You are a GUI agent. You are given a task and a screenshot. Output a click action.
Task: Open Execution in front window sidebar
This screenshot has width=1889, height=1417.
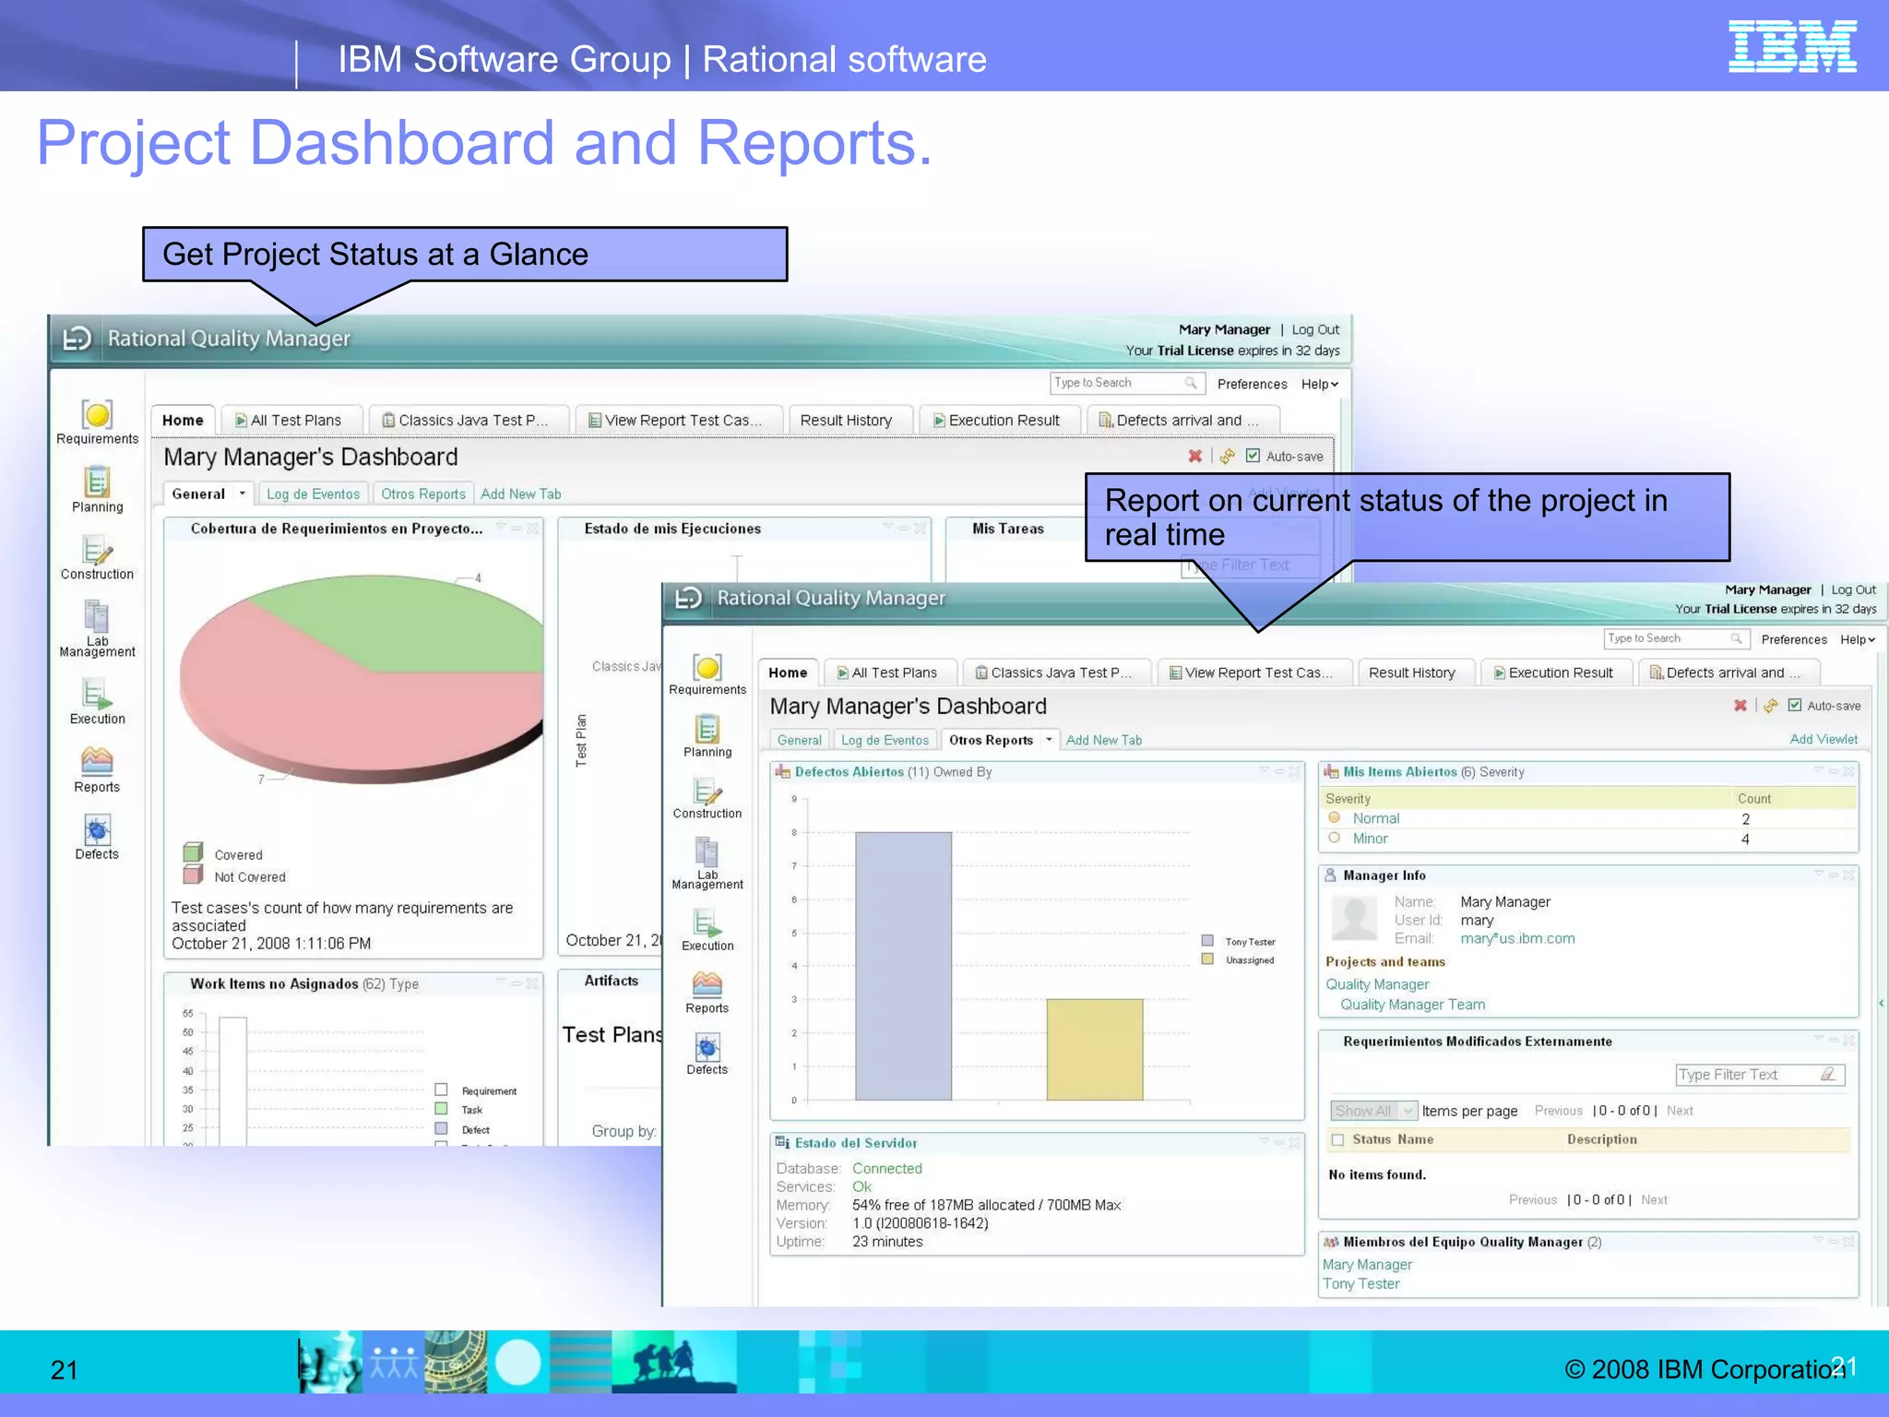tap(707, 930)
